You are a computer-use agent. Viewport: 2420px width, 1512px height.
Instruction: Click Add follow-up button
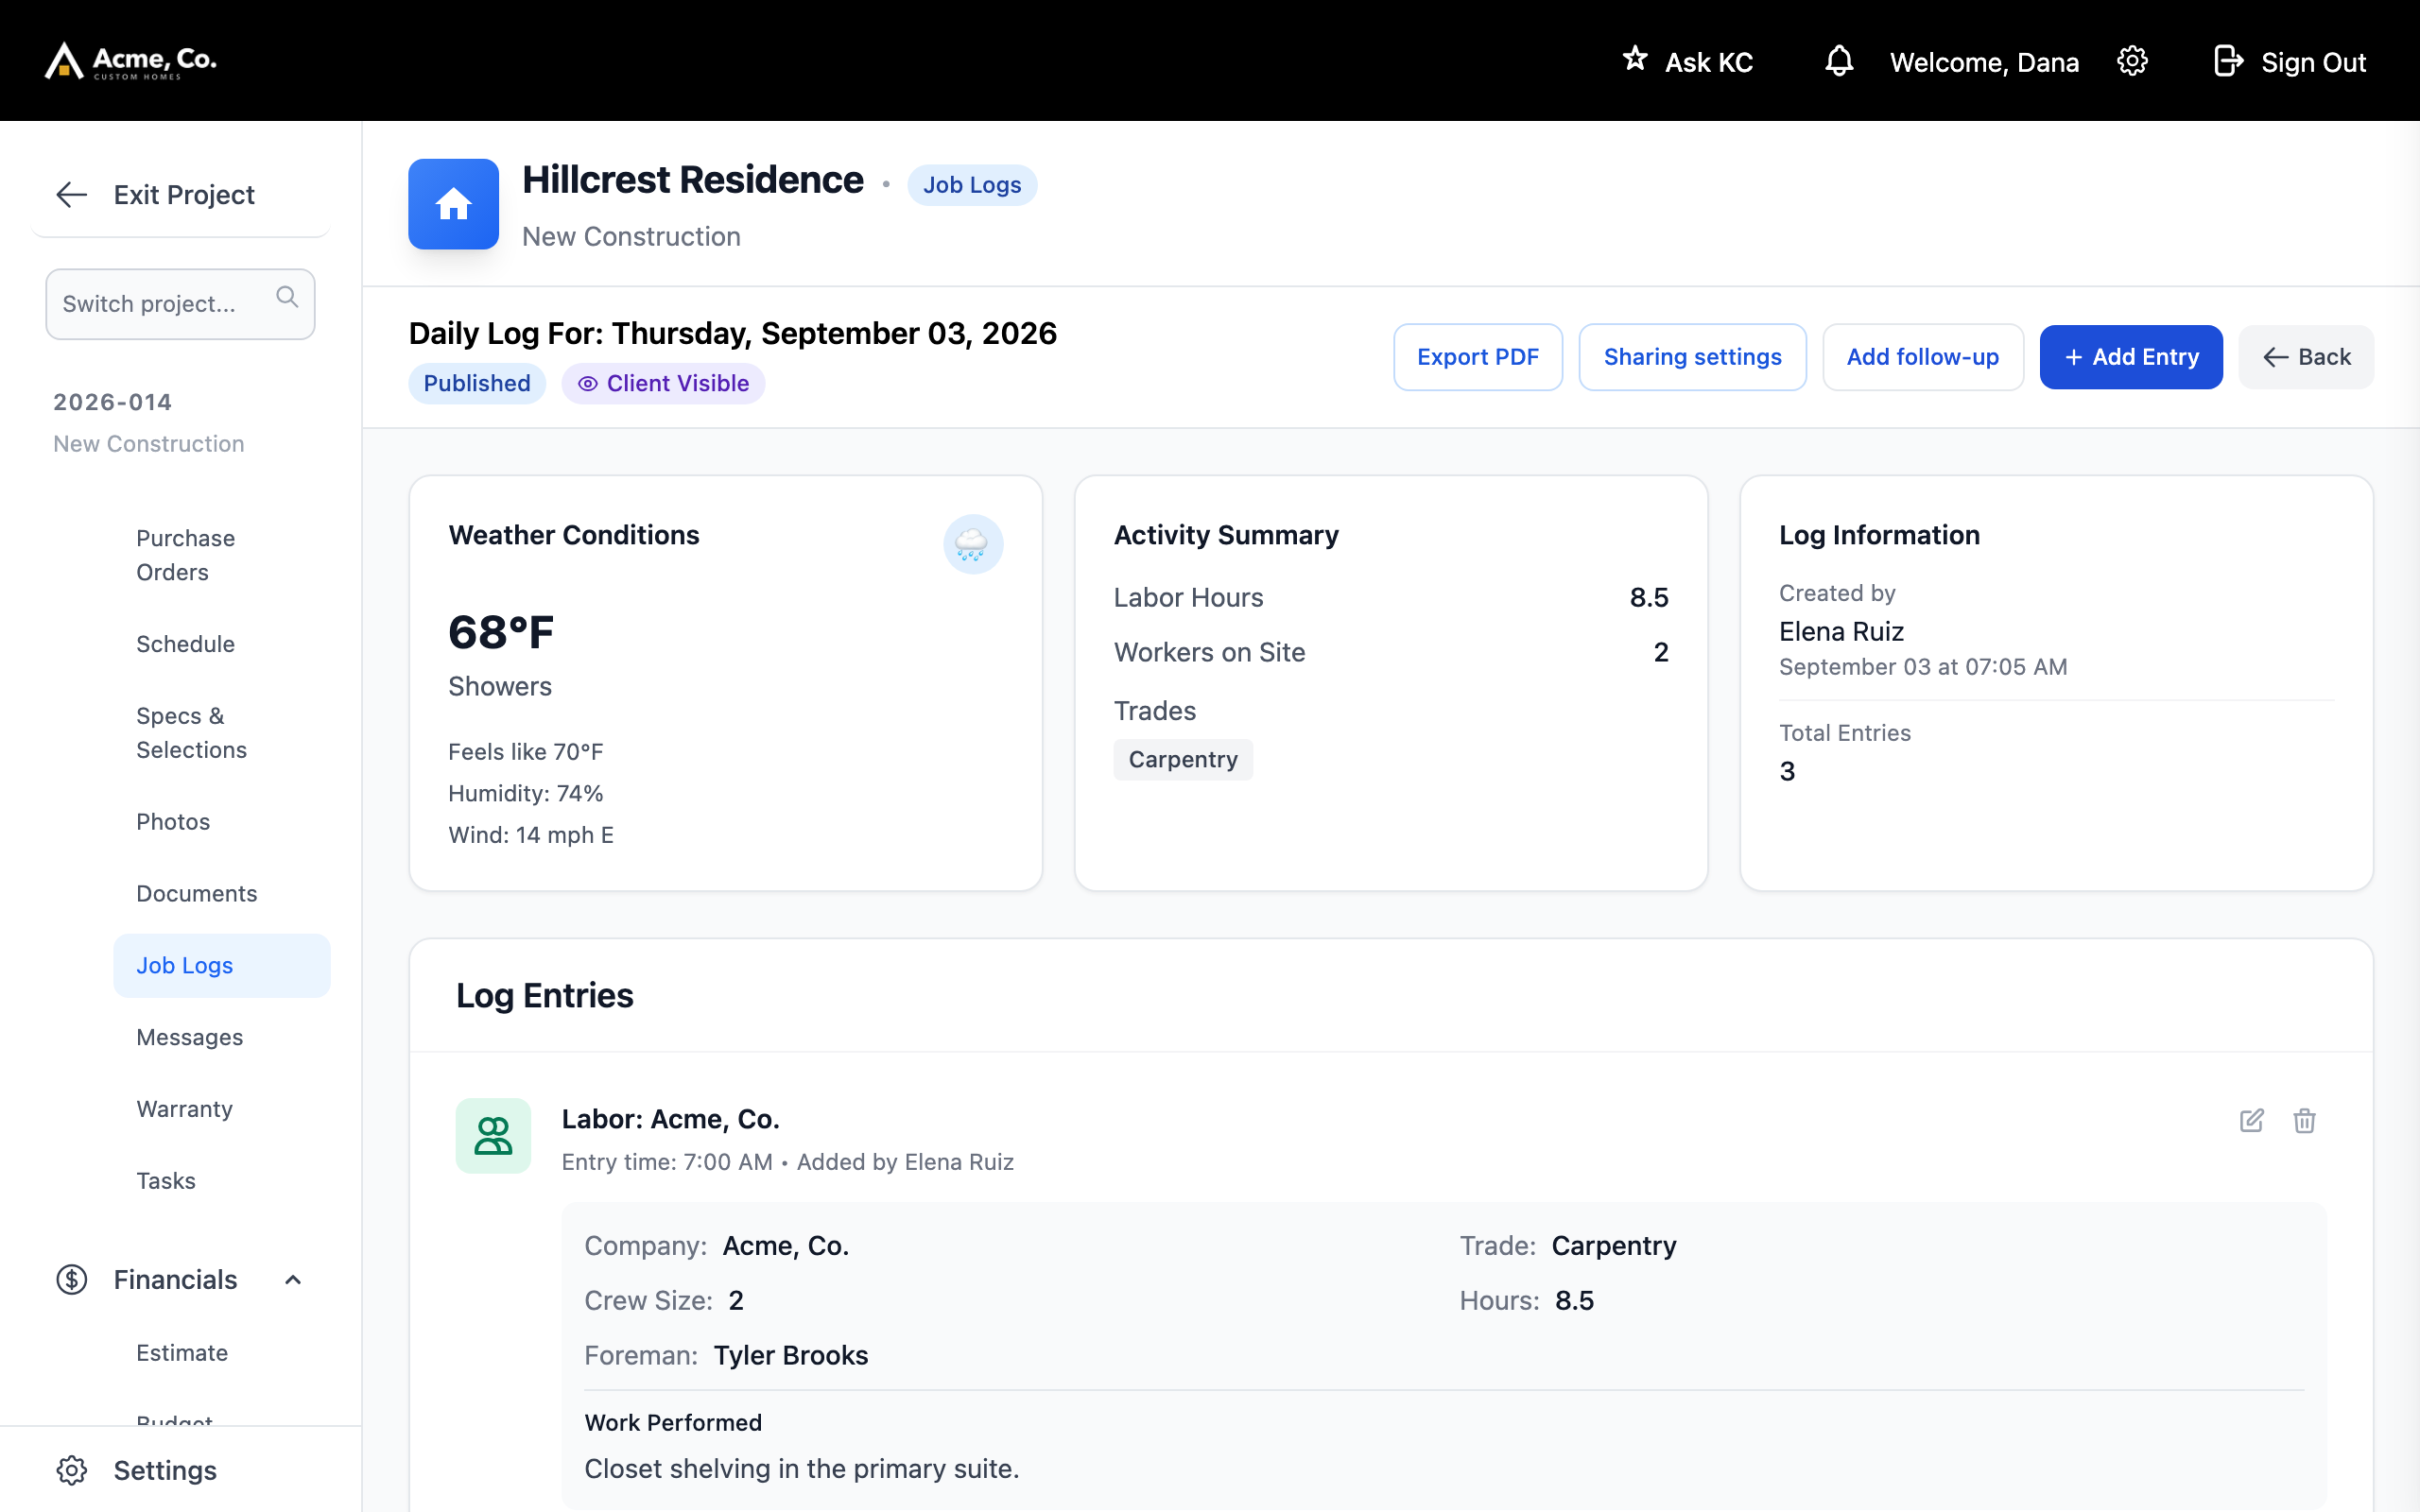(1922, 357)
